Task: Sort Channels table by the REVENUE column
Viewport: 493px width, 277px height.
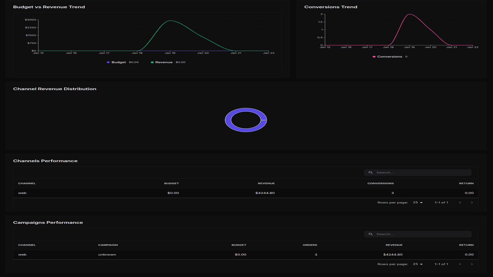Action: pyautogui.click(x=266, y=183)
